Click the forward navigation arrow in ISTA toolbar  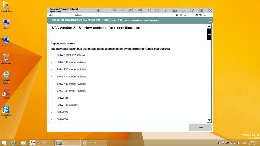[121, 10]
